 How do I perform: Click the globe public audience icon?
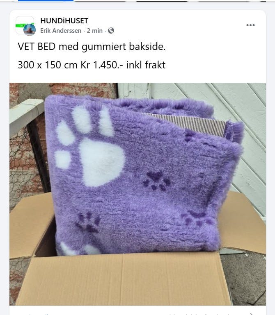coord(111,31)
